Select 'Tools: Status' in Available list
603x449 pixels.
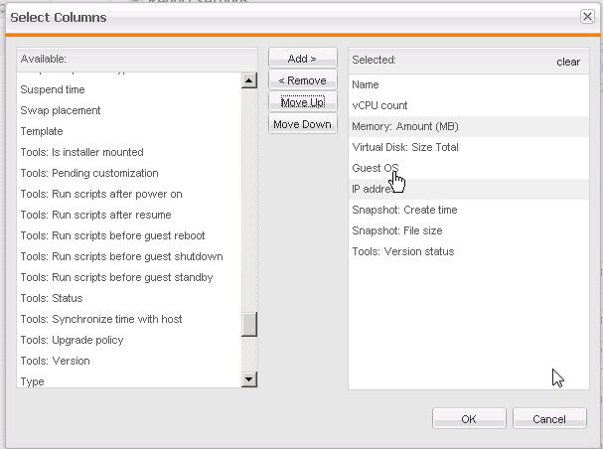point(52,298)
